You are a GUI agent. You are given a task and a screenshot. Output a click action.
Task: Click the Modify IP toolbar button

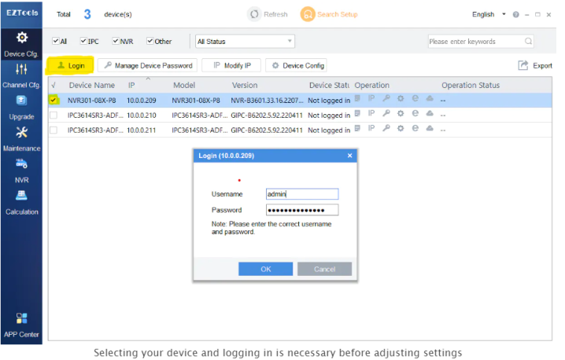(231, 65)
